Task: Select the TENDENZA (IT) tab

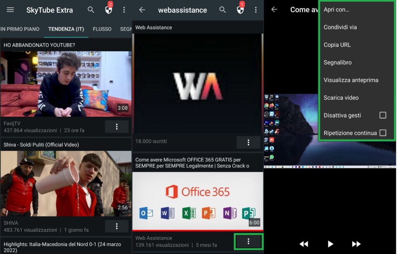Action: click(66, 29)
